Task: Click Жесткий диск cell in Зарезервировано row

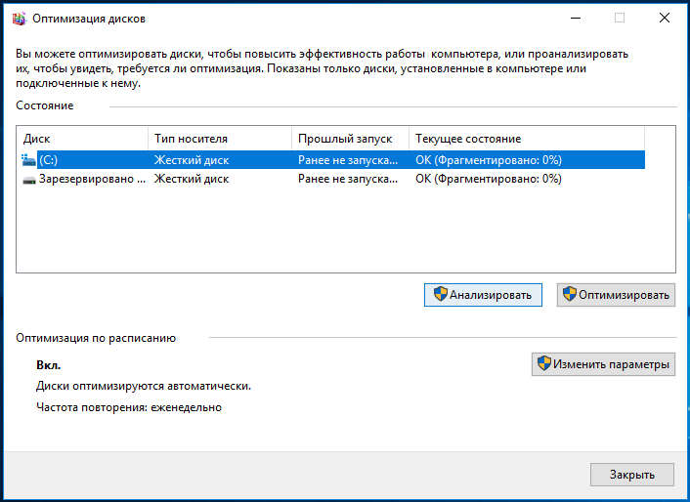Action: point(192,179)
